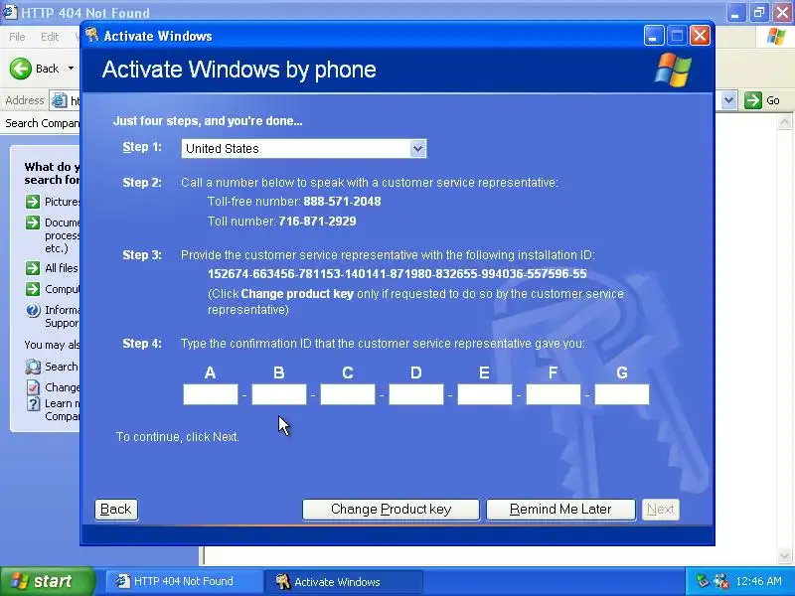
Task: Click the Documents search arrow icon
Action: (33, 223)
